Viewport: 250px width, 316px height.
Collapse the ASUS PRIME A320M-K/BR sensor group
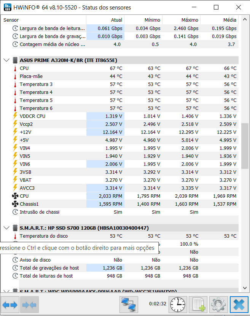coord(6,60)
